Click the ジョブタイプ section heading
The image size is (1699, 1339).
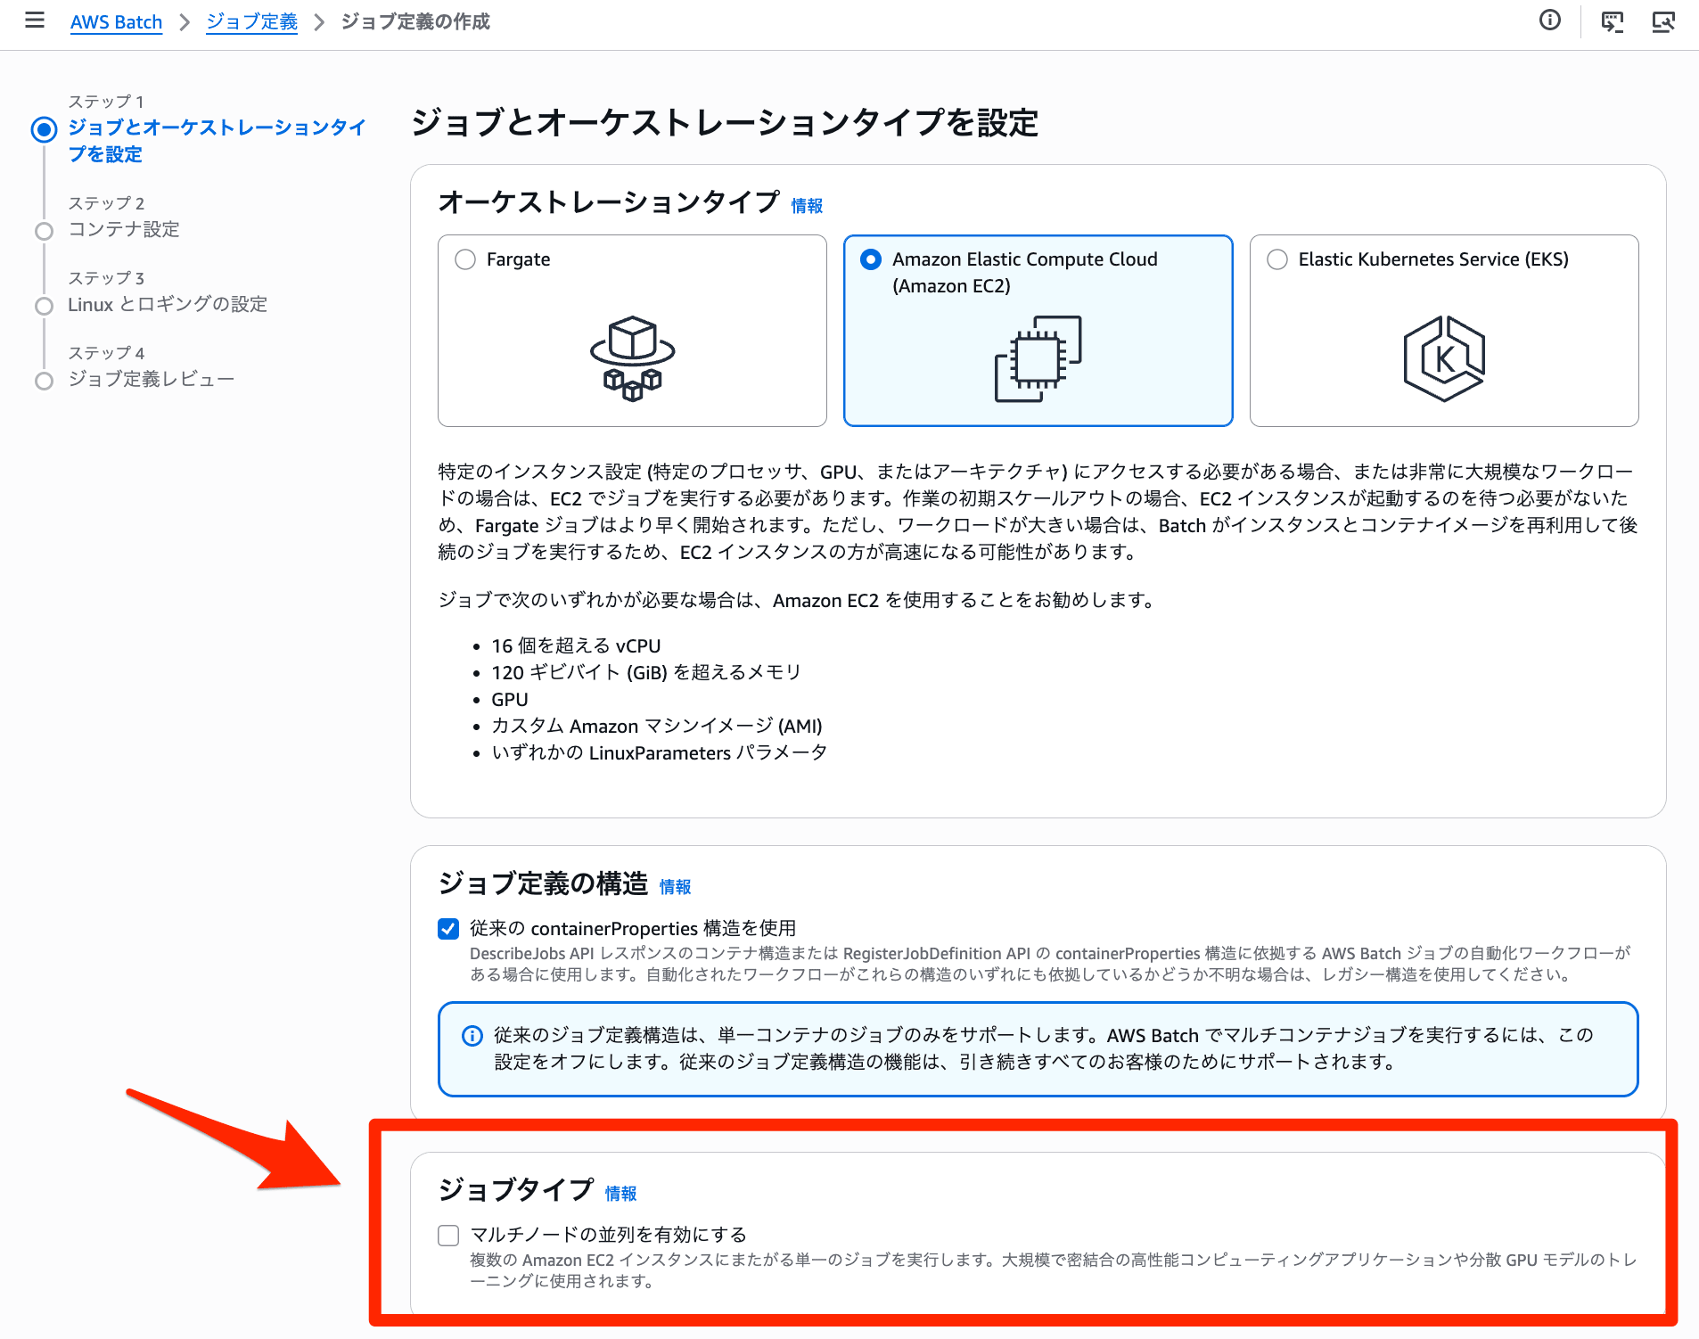click(516, 1189)
